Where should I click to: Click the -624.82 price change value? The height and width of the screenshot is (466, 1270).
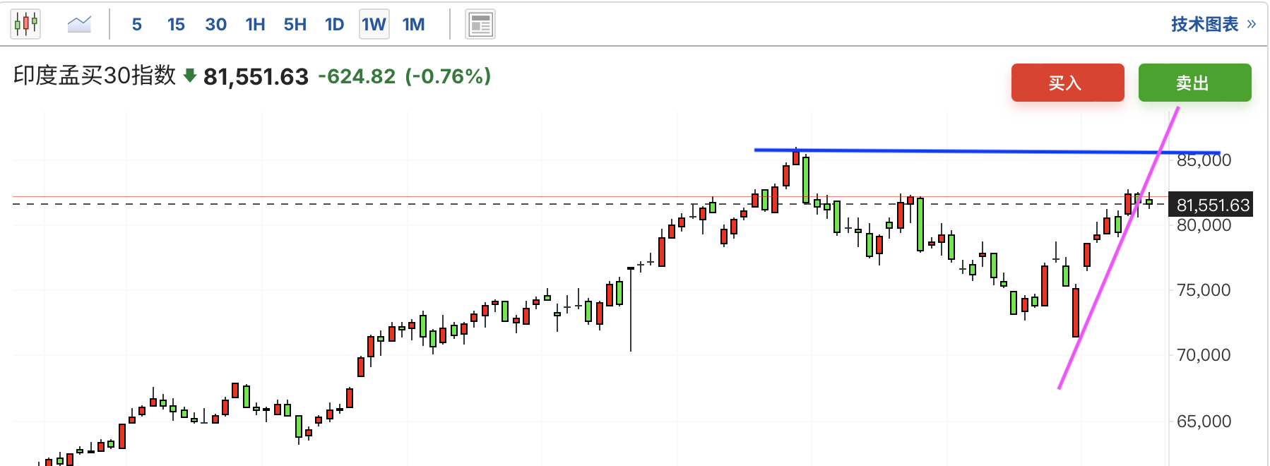pos(357,76)
